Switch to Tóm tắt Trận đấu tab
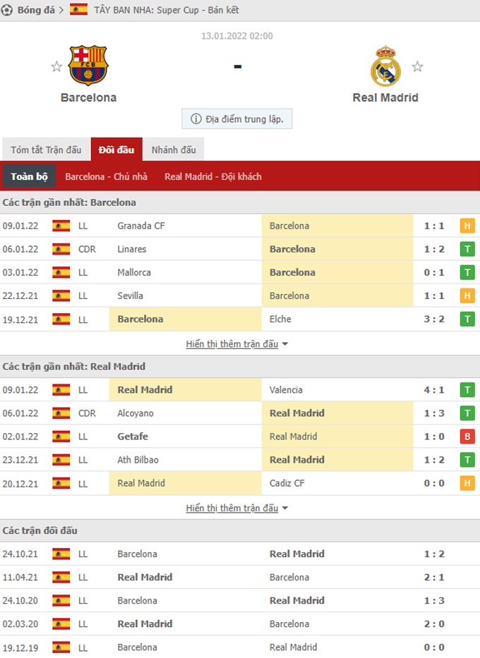This screenshot has height=658, width=480. [x=46, y=150]
